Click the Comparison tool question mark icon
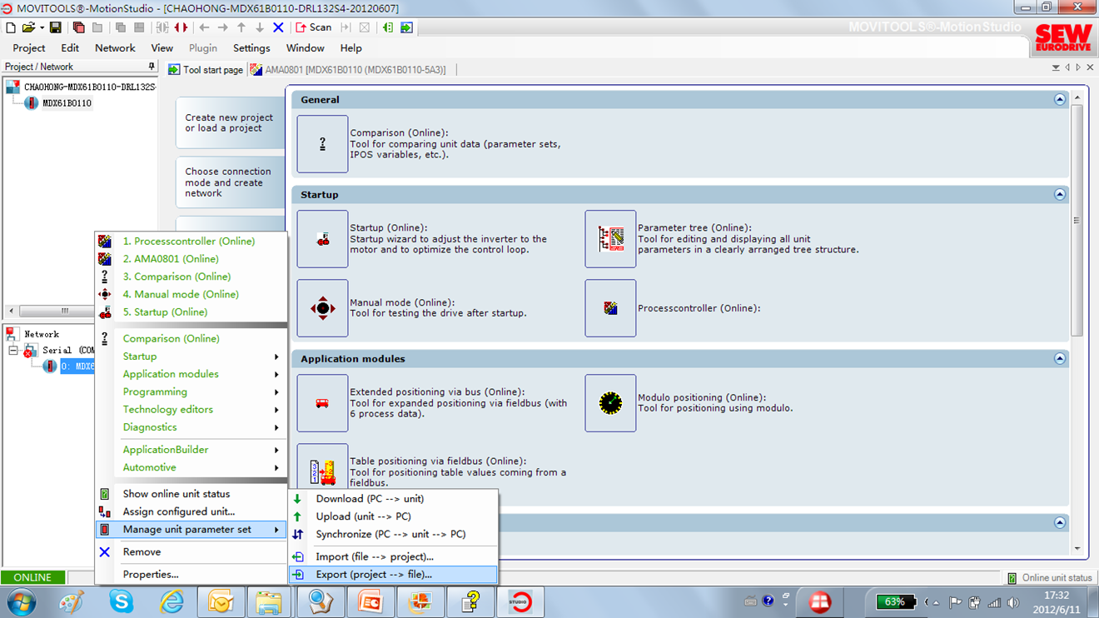The height and width of the screenshot is (618, 1099). (322, 144)
